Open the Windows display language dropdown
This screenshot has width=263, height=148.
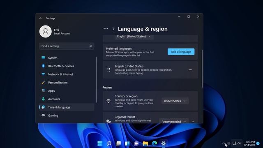point(134,37)
